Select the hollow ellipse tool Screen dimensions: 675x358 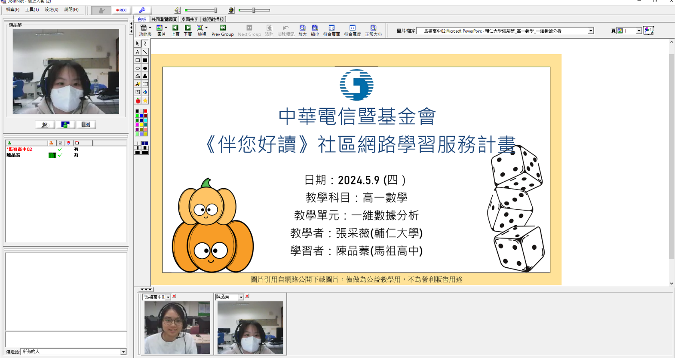138,68
